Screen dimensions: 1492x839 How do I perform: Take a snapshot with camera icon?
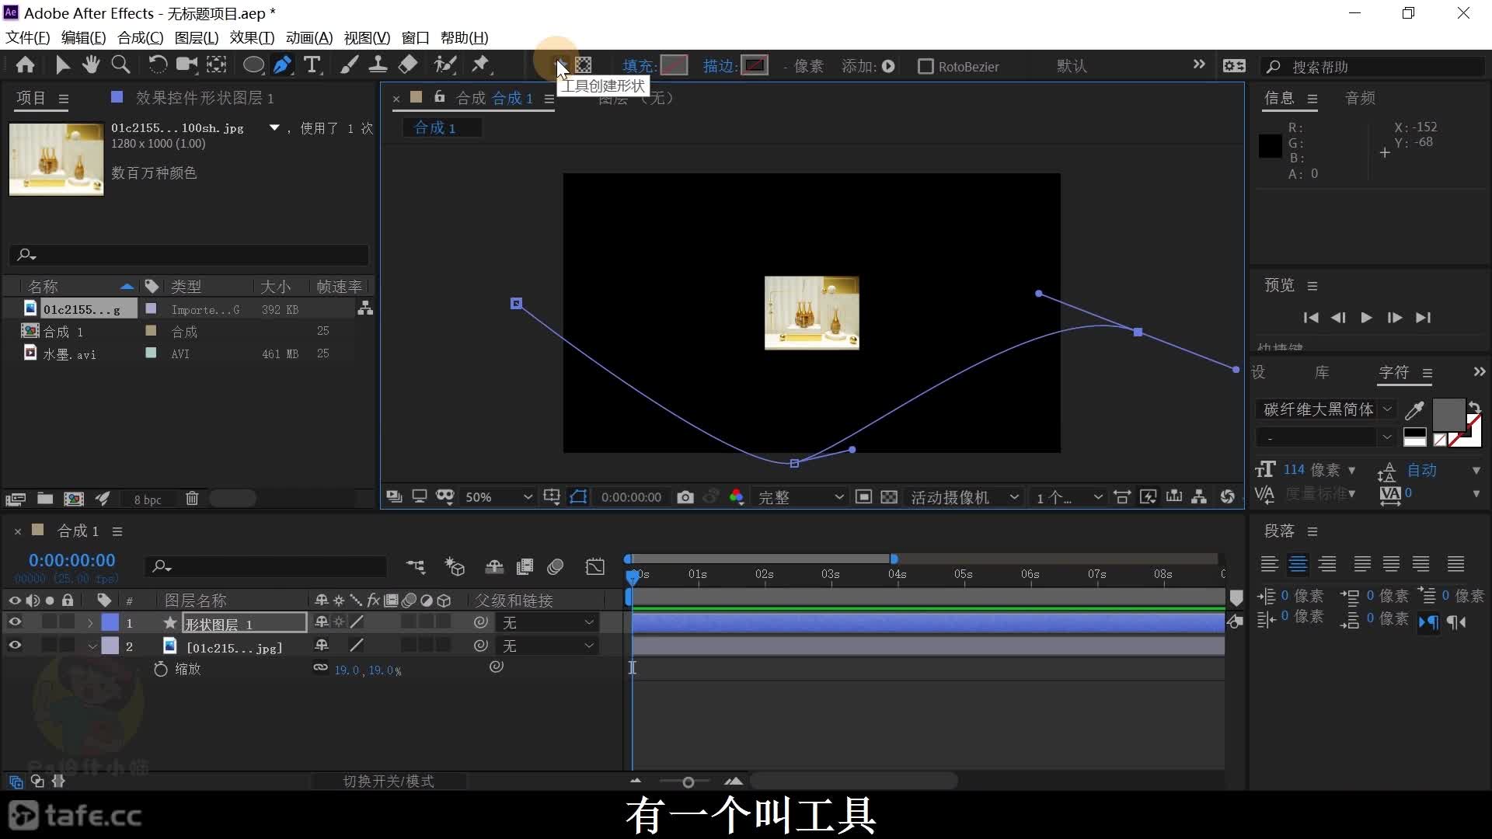tap(685, 497)
